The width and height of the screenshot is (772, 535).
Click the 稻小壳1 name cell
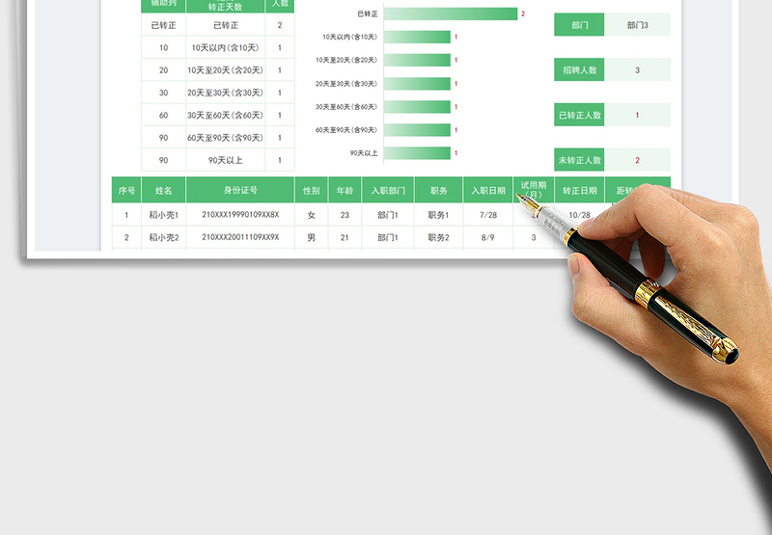164,215
